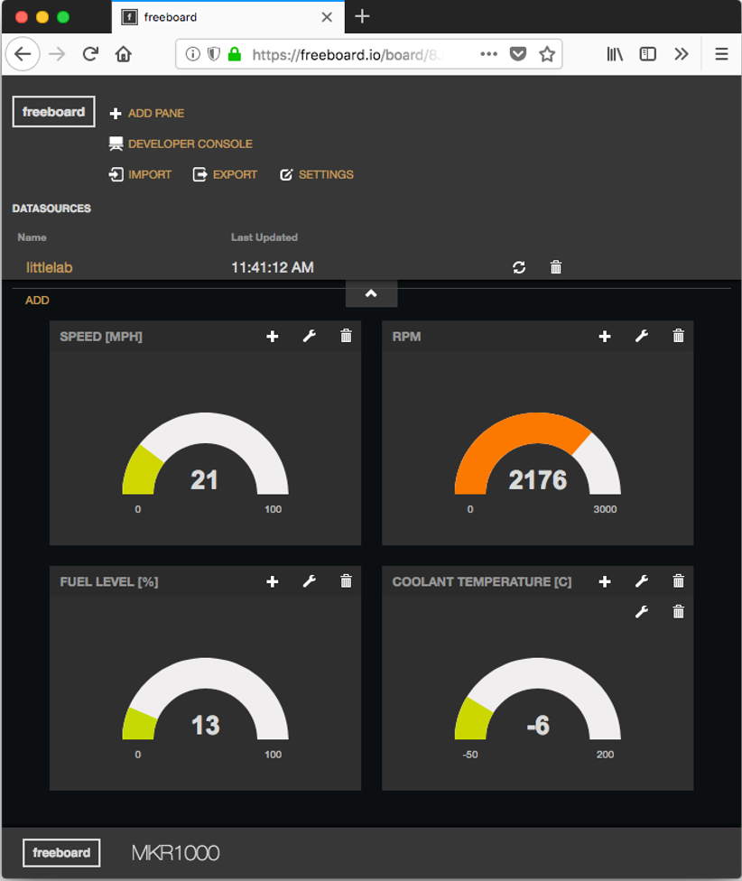Add a widget to the SPEED [MPH] pane
This screenshot has width=742, height=881.
[272, 336]
